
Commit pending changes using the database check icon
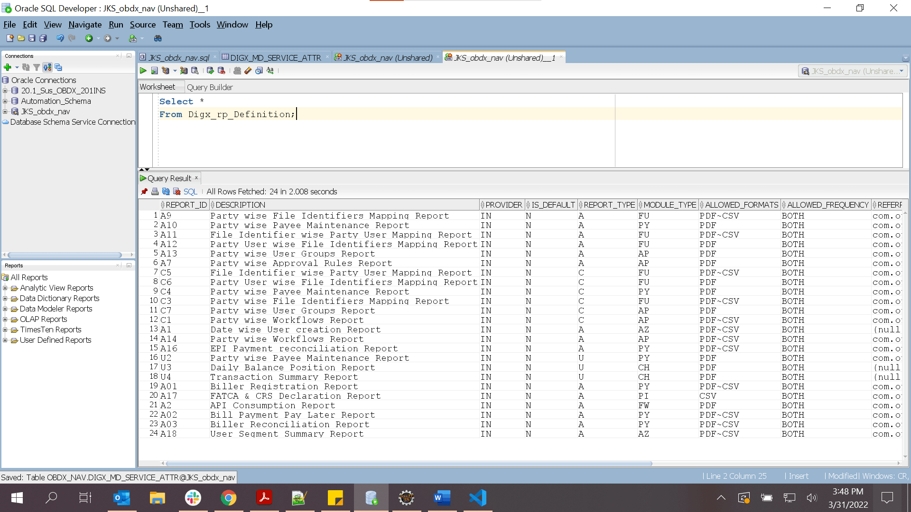pos(210,71)
